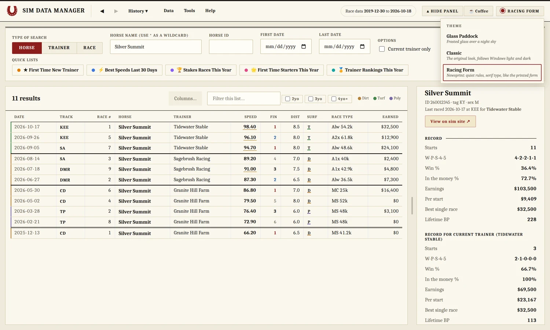Click View on sim site link

tap(450, 121)
